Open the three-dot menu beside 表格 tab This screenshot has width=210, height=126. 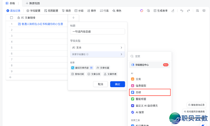tap(18, 3)
